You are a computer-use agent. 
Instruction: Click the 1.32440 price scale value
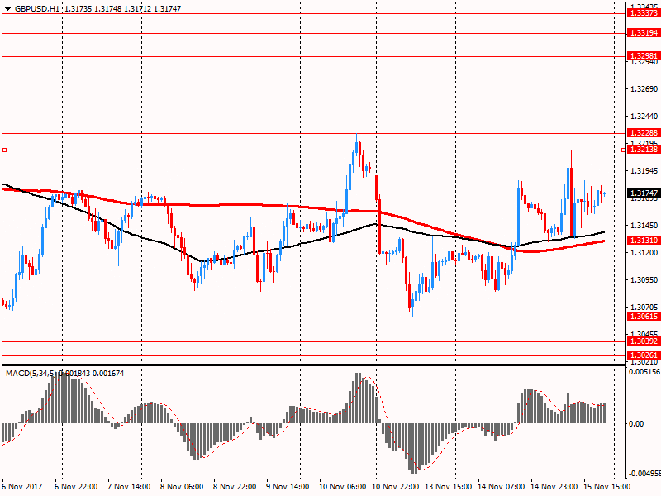[x=644, y=116]
